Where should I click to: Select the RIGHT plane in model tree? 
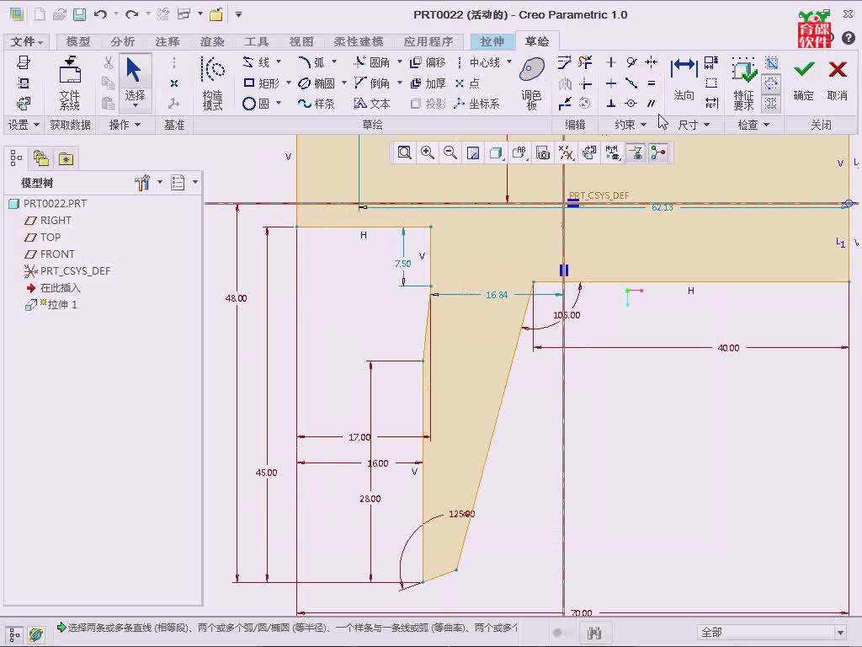[x=48, y=221]
